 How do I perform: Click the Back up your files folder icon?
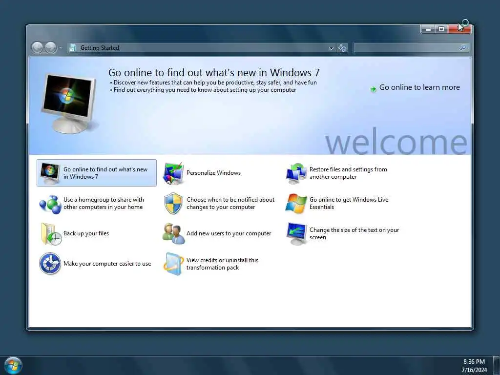51,234
